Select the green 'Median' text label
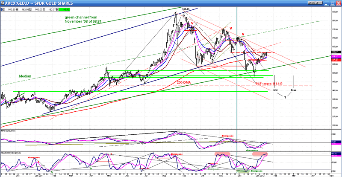 (x=24, y=76)
